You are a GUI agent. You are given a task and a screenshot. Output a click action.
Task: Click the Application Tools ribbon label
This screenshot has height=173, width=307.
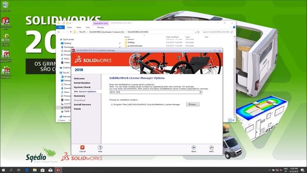point(100,24)
